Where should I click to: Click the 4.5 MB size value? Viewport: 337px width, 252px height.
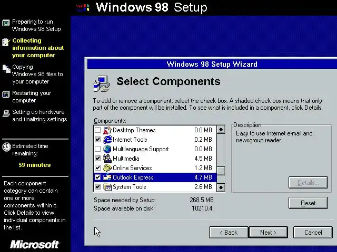(203, 159)
